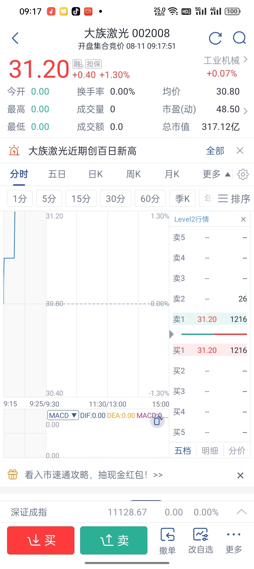Viewport: 254px width, 569px height.
Task: Tap the rotate chart landscape icon
Action: [158, 420]
